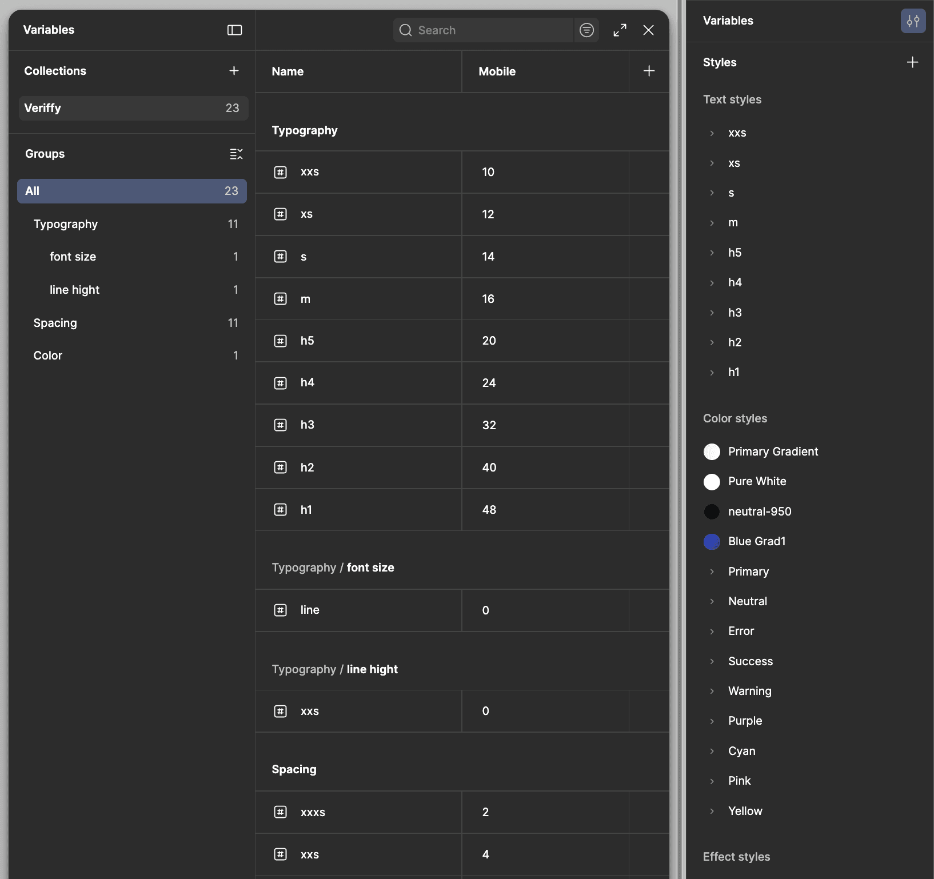934x879 pixels.
Task: Expand the xs text style
Action: click(712, 163)
